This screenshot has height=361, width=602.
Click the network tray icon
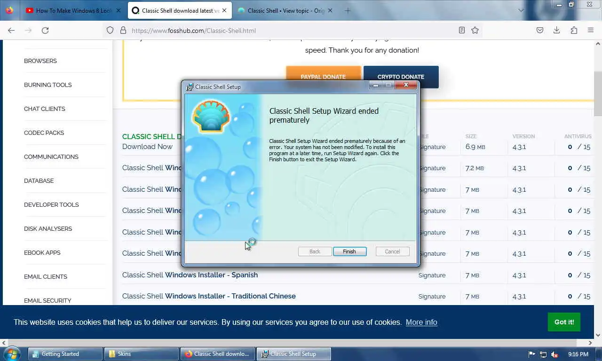pos(543,354)
